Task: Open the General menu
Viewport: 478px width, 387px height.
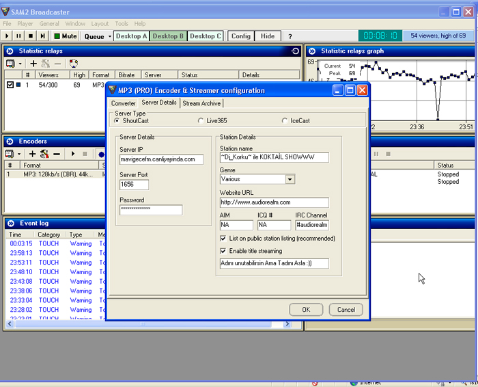Action: [49, 23]
